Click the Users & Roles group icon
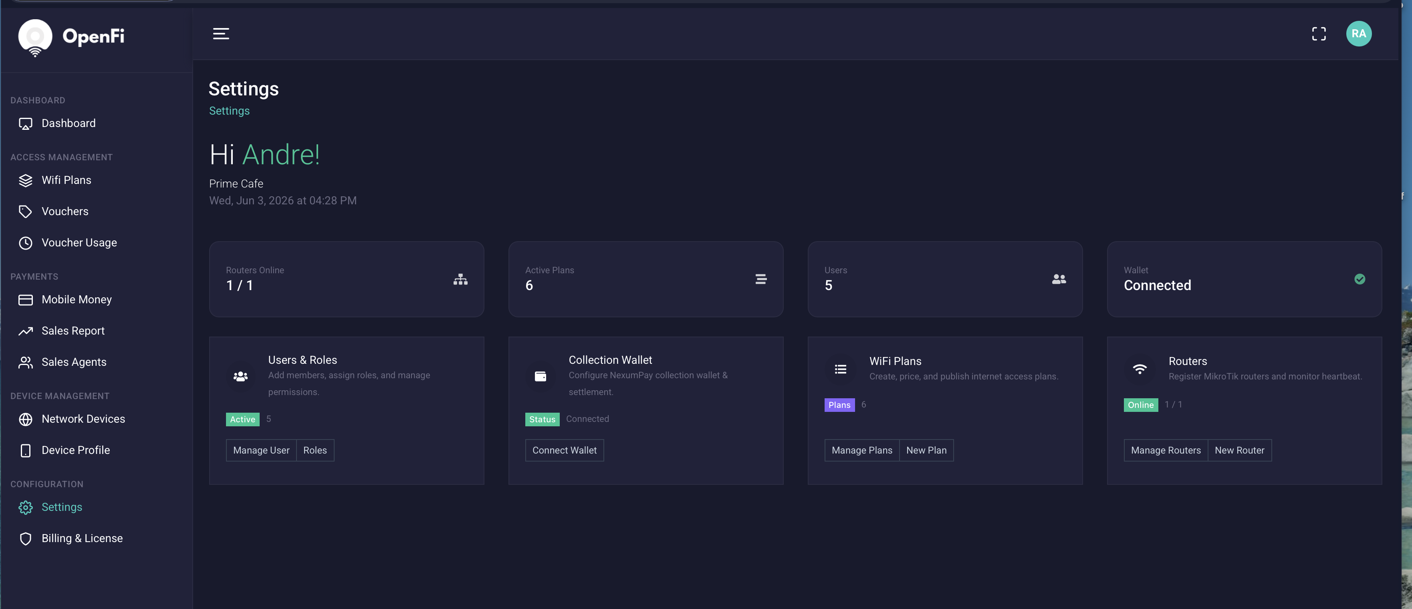Screen dimensions: 1412x609 (x=240, y=376)
